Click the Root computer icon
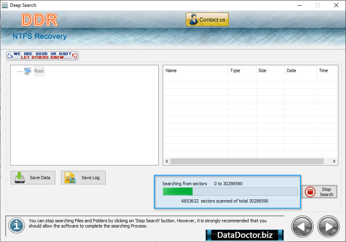This screenshot has height=242, width=346. [28, 71]
